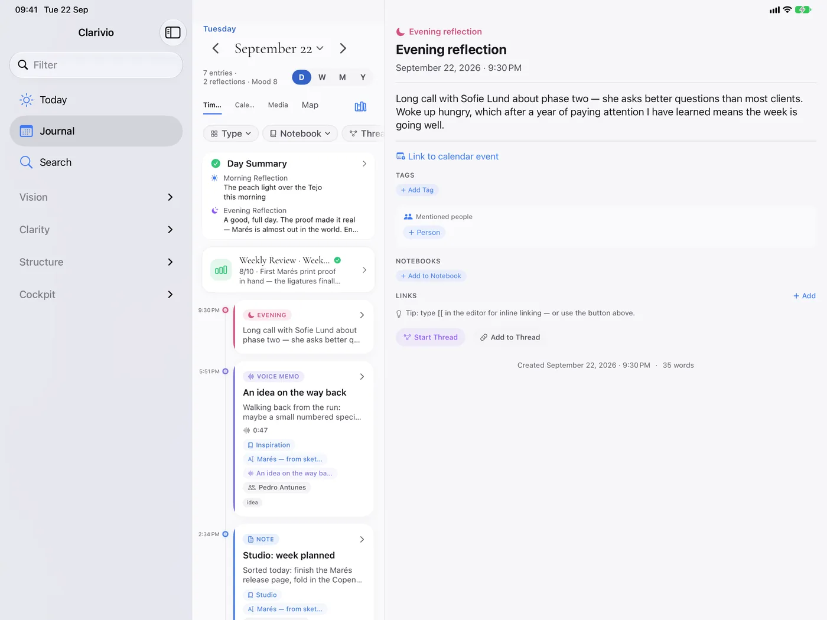Open the September 22 date dropdown
Image resolution: width=827 pixels, height=620 pixels.
coord(279,48)
